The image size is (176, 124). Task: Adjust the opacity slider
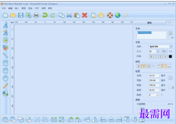coord(157,104)
